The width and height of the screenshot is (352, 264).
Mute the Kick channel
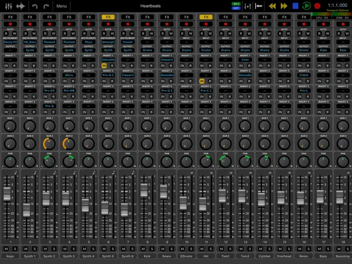pyautogui.click(x=143, y=249)
